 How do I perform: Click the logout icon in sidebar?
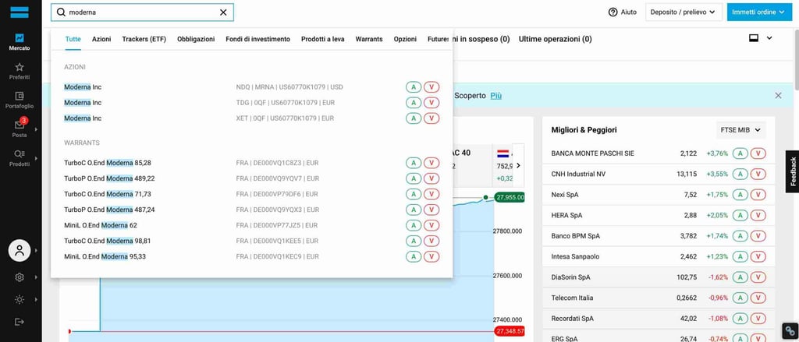(20, 322)
